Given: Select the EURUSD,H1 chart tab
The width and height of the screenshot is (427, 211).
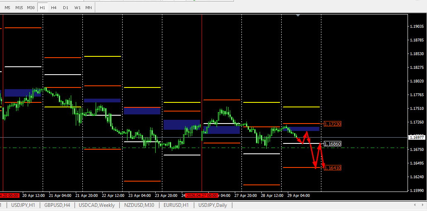Looking at the screenshot, I should (x=176, y=205).
